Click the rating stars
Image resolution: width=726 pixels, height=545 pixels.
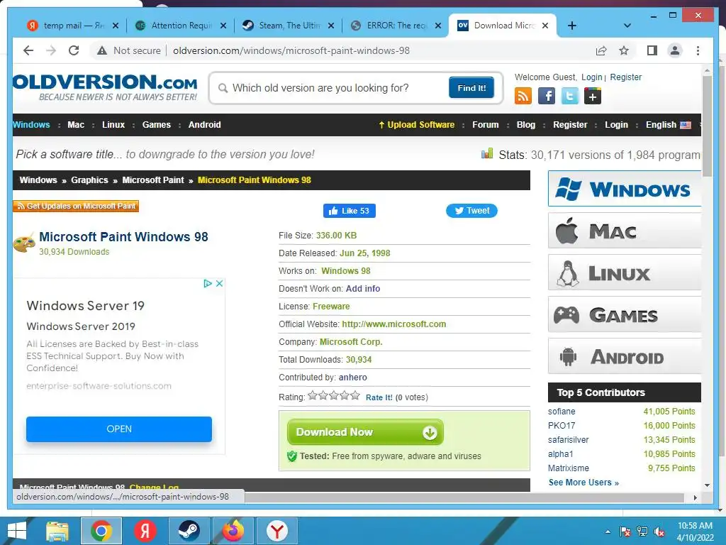334,395
